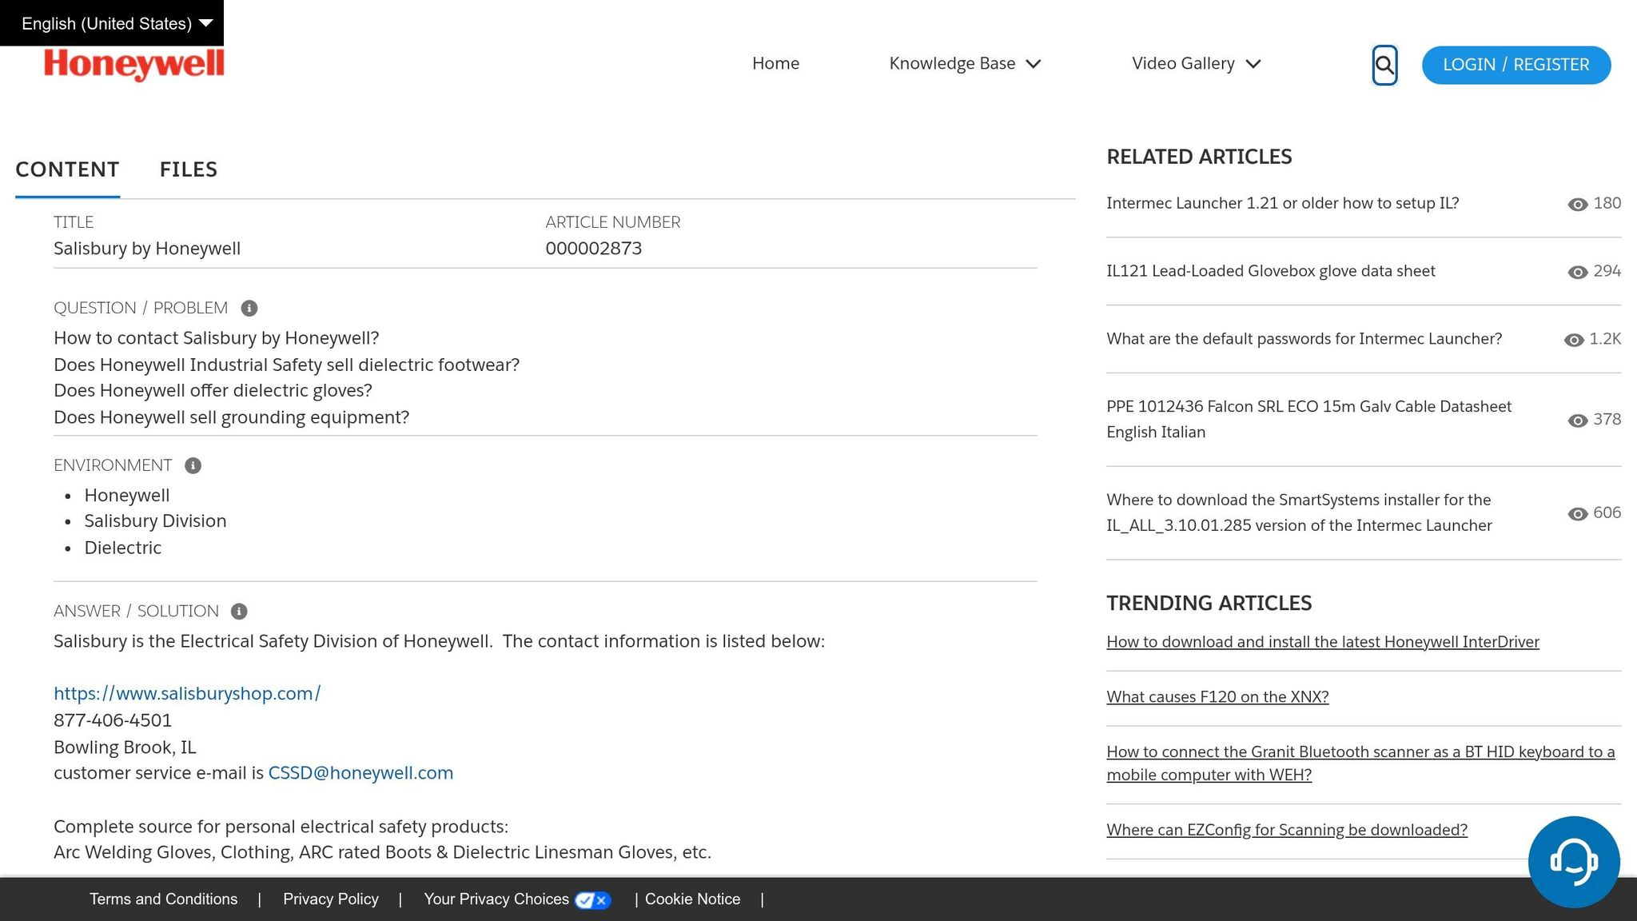This screenshot has height=921, width=1637.
Task: Switch to the FILES tab
Action: tap(189, 169)
